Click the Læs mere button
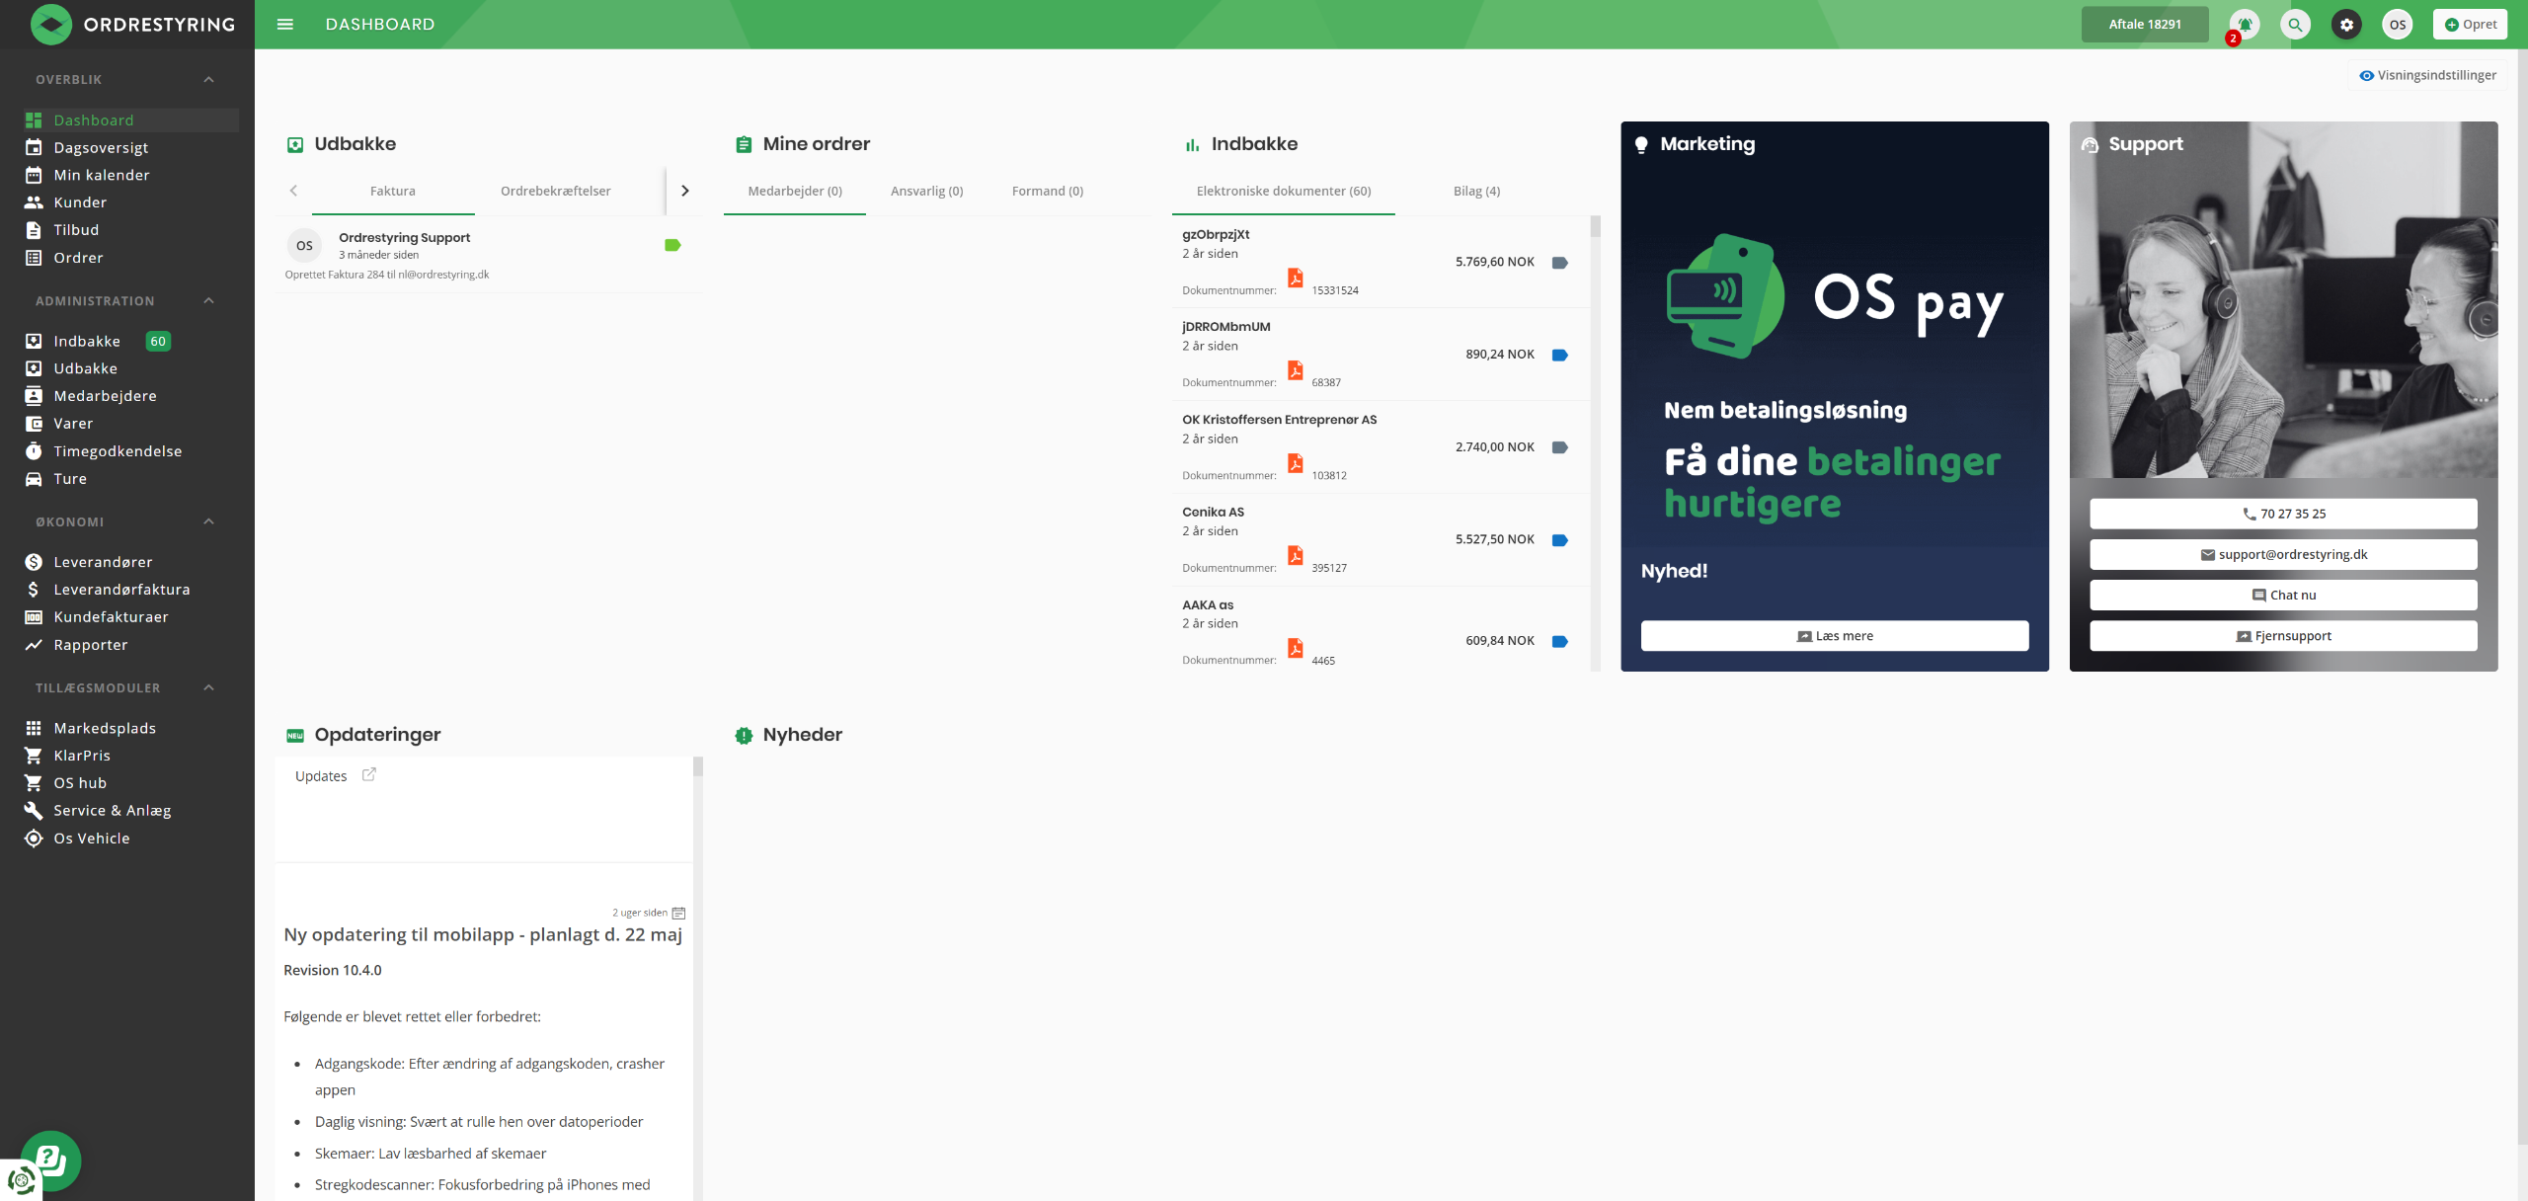 (1834, 636)
